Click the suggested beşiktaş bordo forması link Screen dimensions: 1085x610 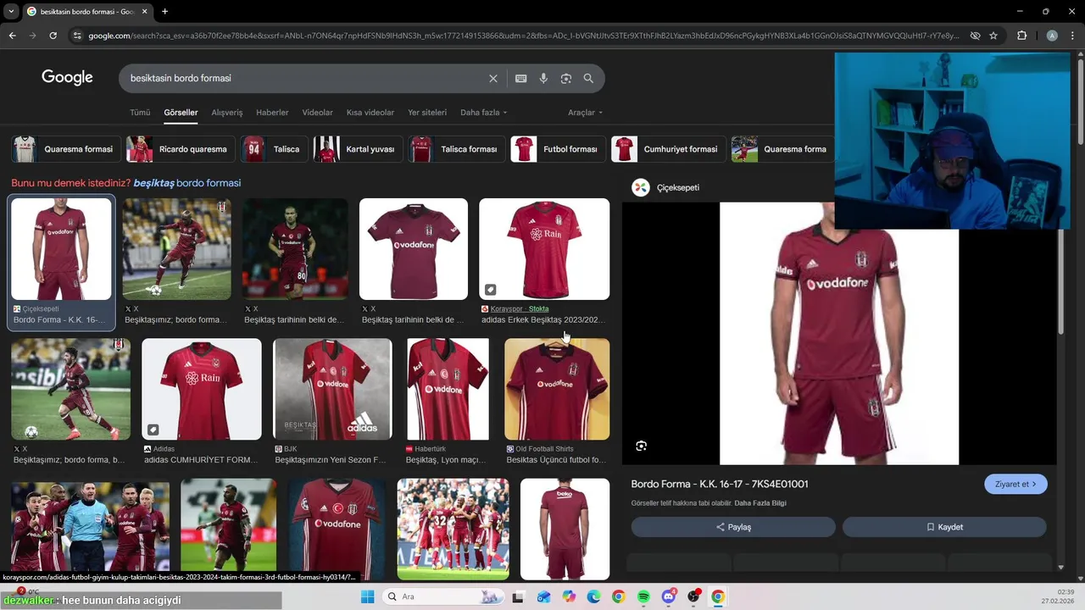click(187, 183)
